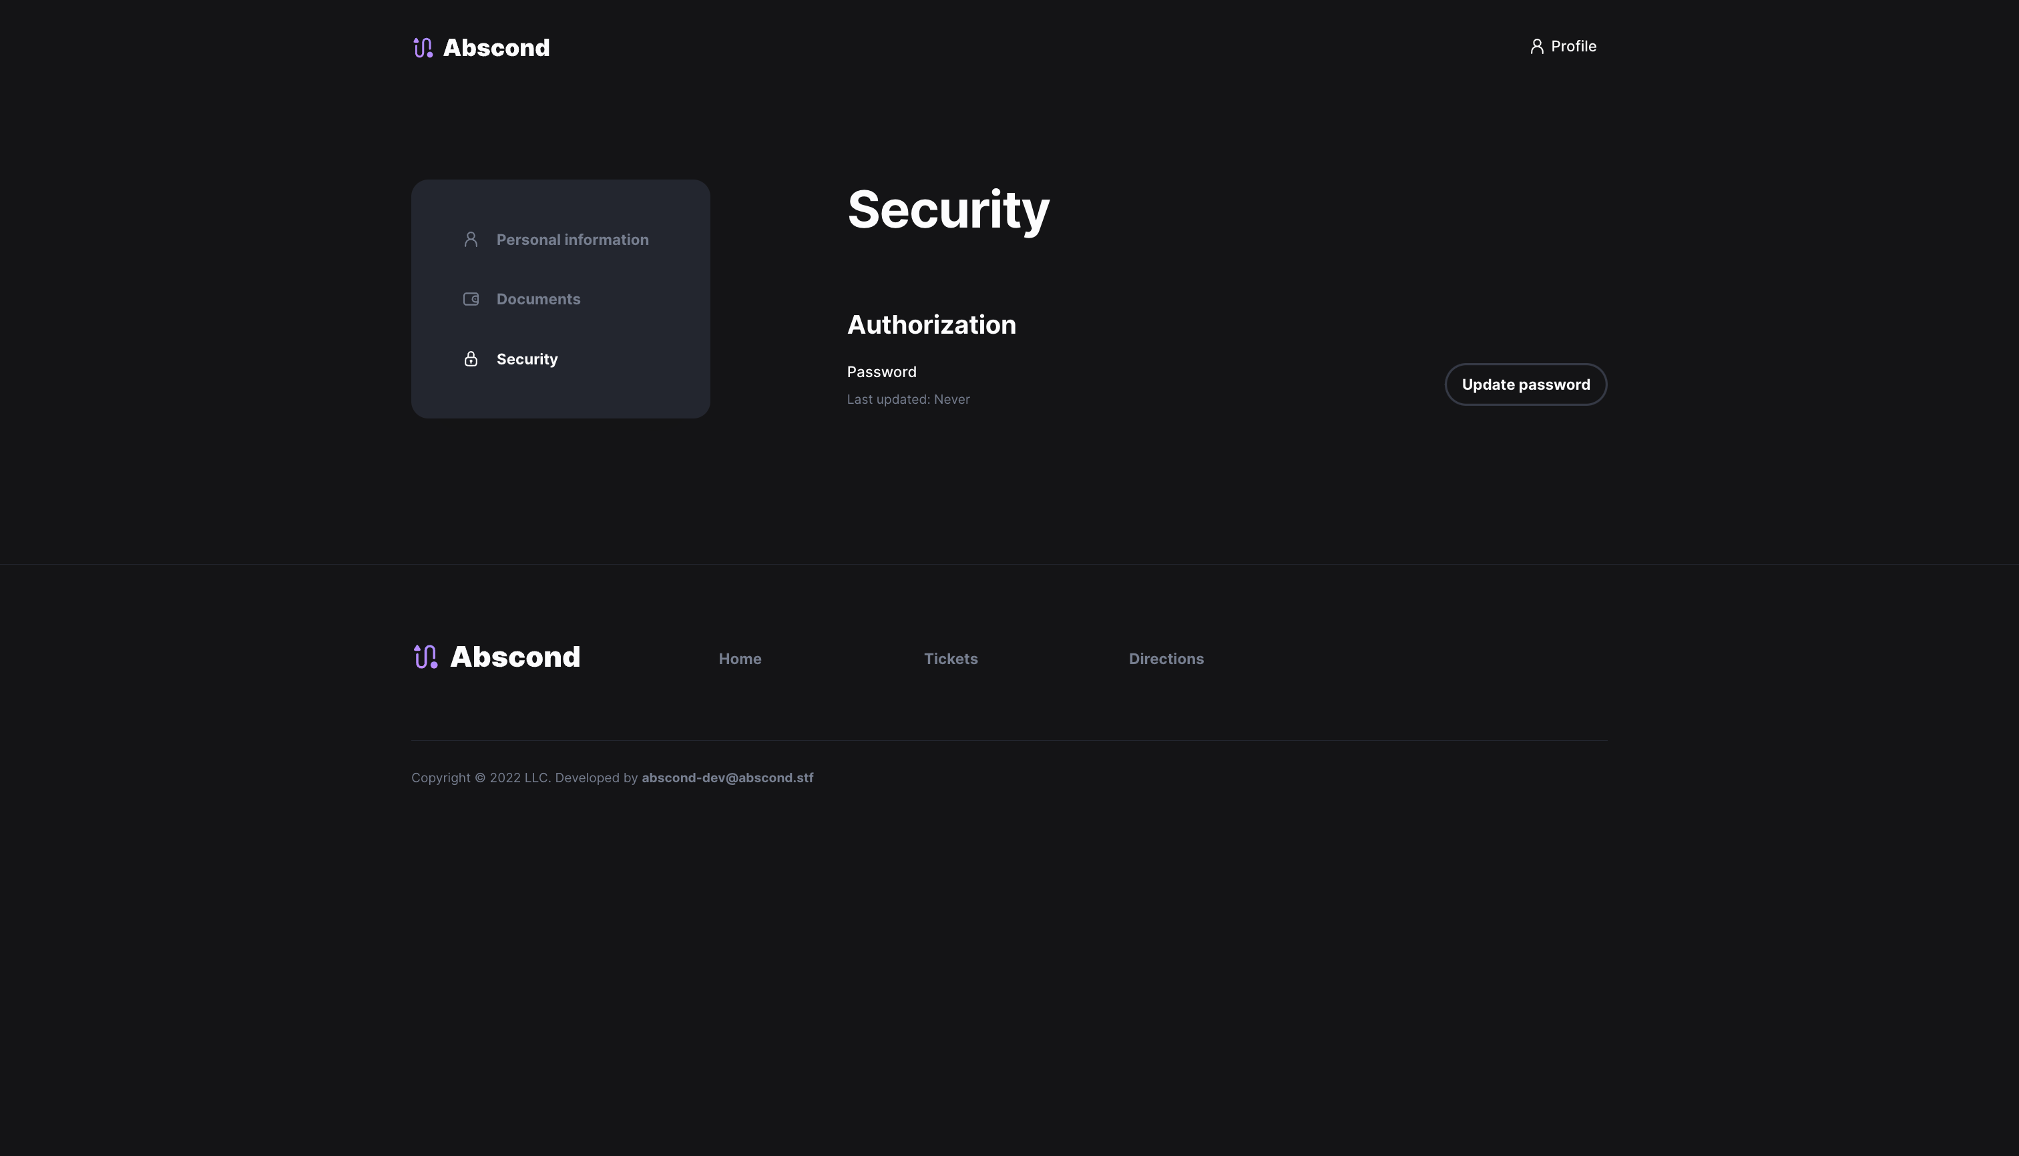Click the Abscond logo in the header
The height and width of the screenshot is (1156, 2019).
481,47
